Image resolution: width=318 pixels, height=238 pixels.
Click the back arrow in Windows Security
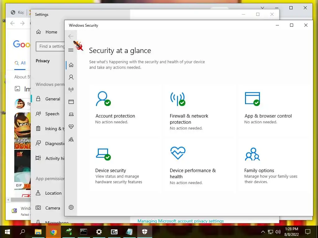(x=71, y=36)
